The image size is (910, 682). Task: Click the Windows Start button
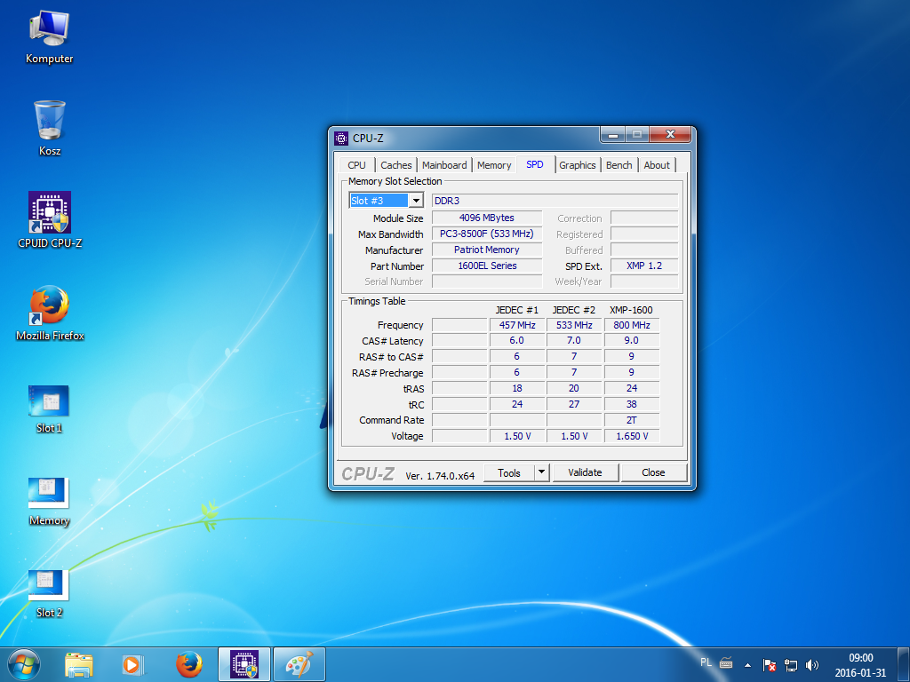pos(23,664)
